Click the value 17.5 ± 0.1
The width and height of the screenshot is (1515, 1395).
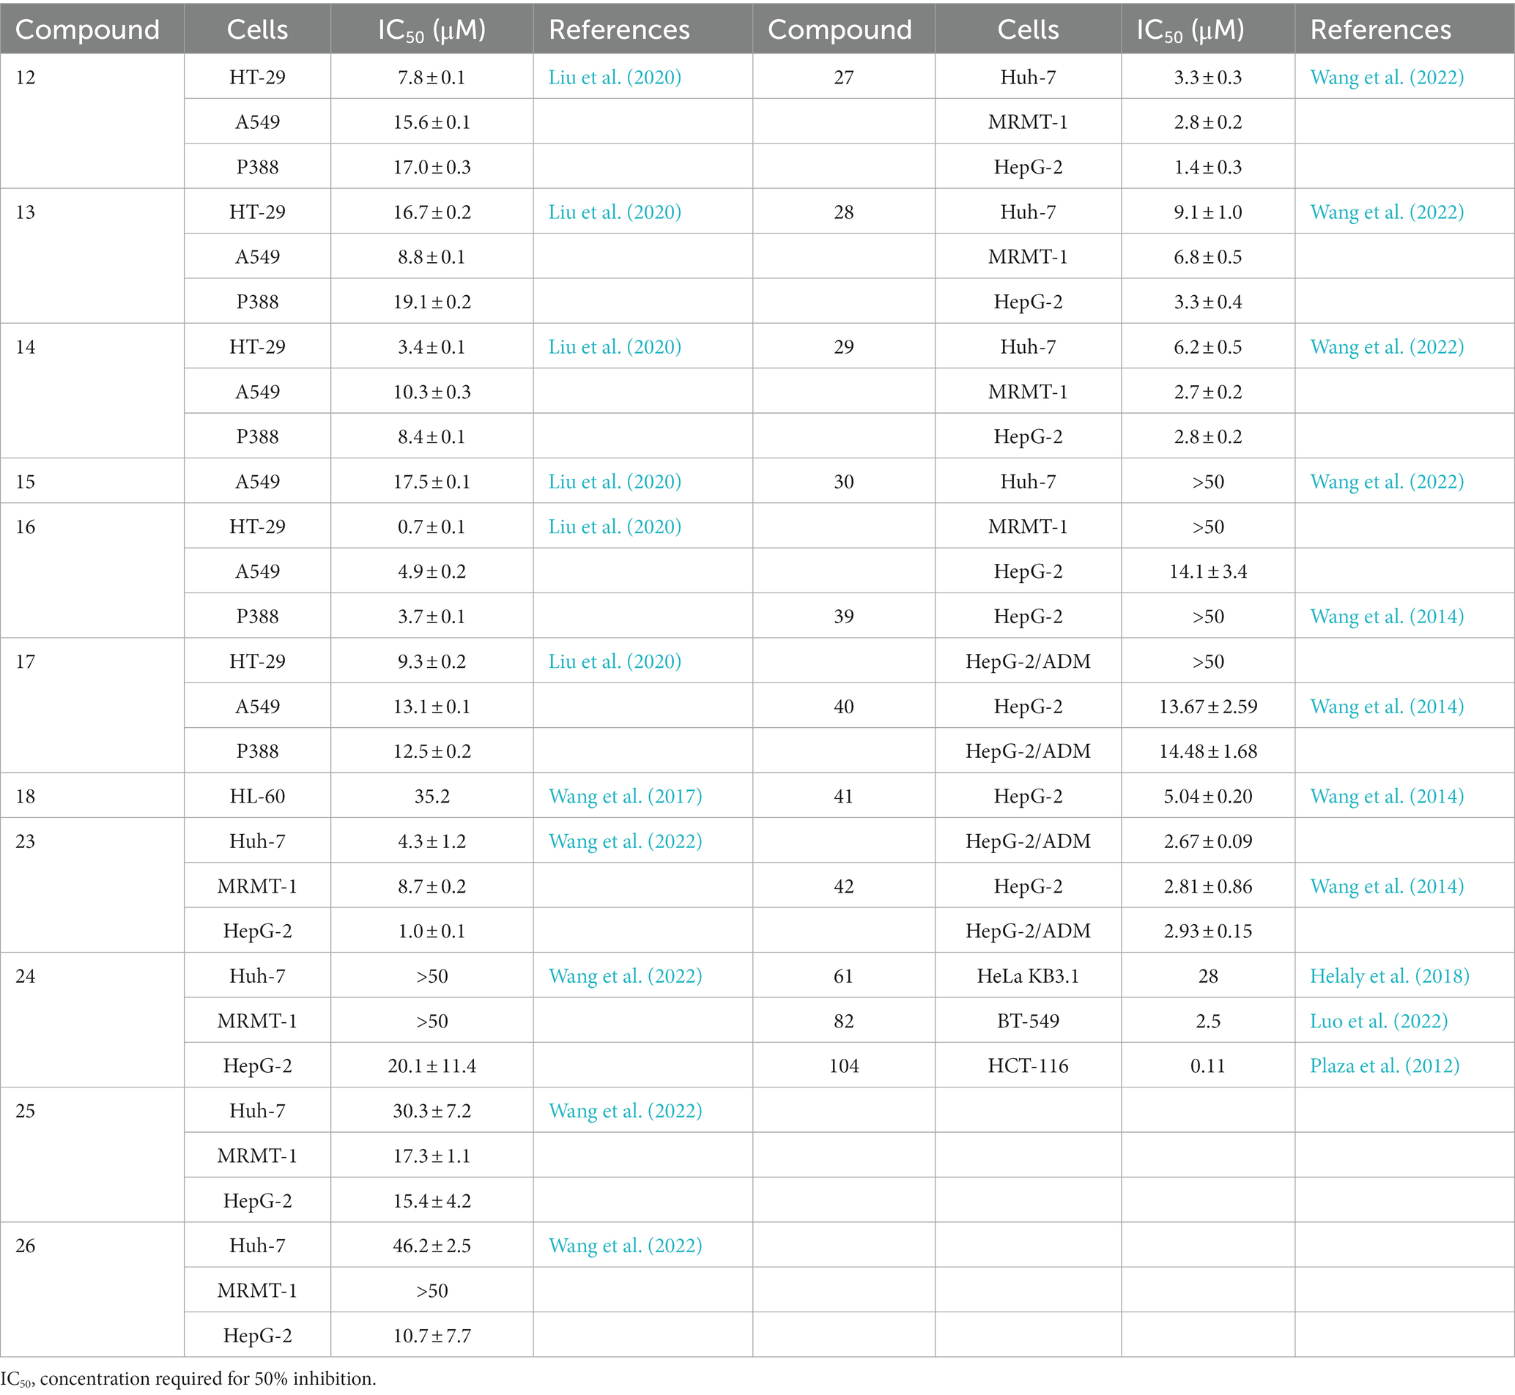(x=432, y=482)
